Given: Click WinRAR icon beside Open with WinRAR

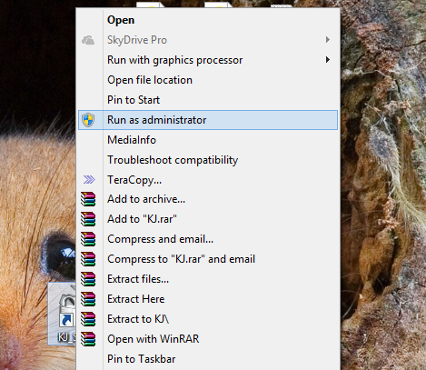Looking at the screenshot, I should [88, 339].
